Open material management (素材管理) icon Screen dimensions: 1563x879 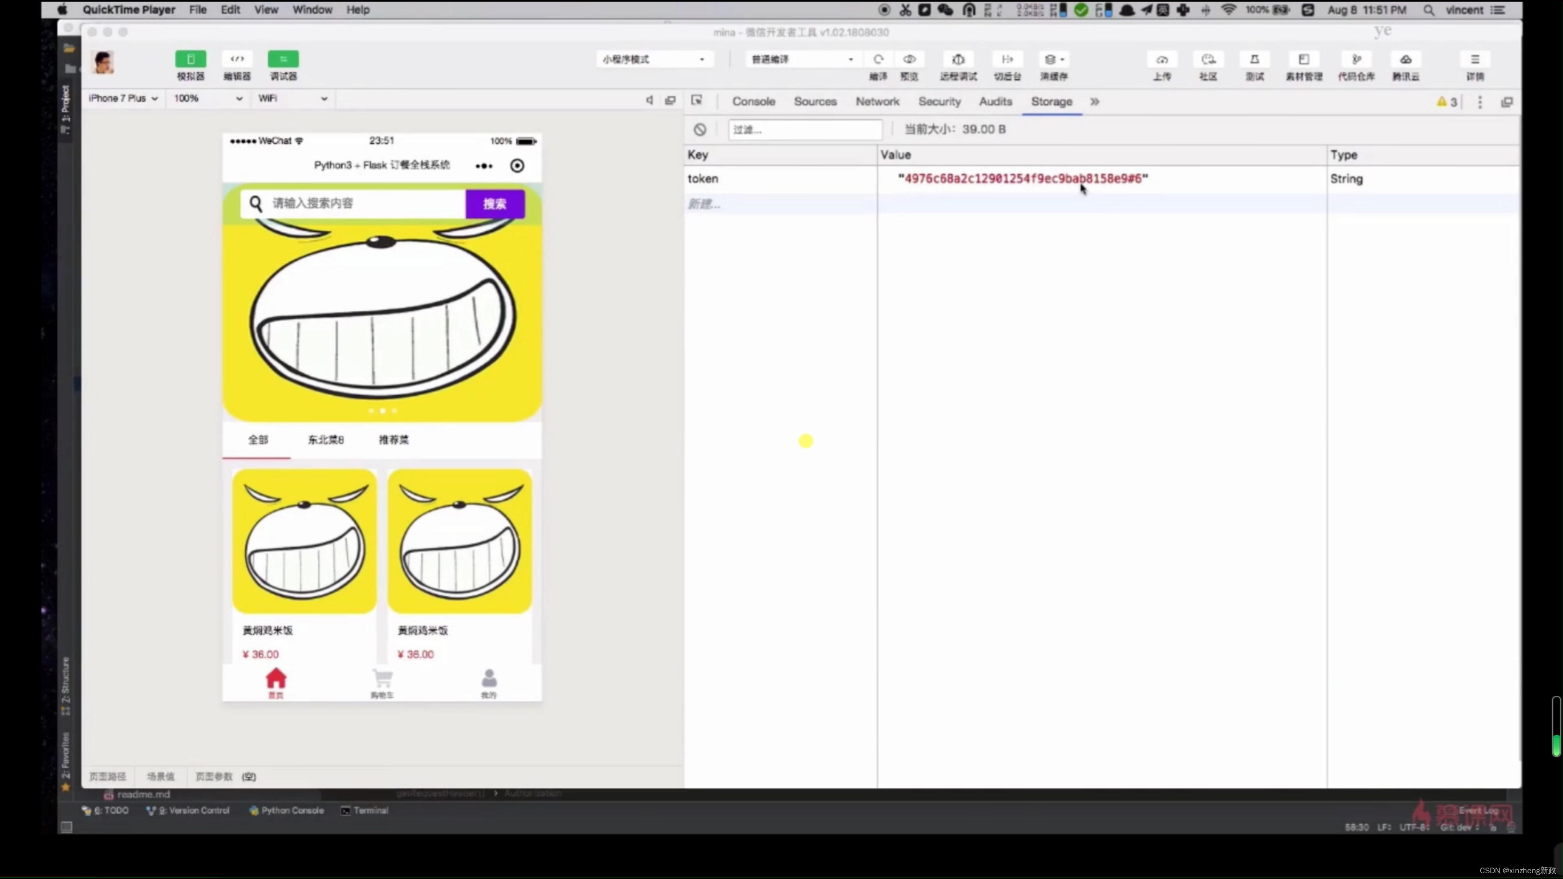click(1304, 59)
